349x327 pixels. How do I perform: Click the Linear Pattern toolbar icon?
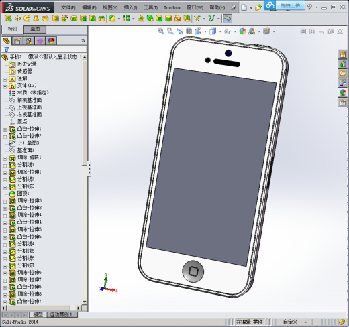tap(126, 18)
